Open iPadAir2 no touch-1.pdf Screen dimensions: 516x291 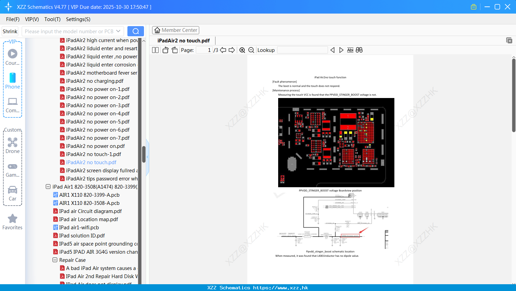coord(94,154)
